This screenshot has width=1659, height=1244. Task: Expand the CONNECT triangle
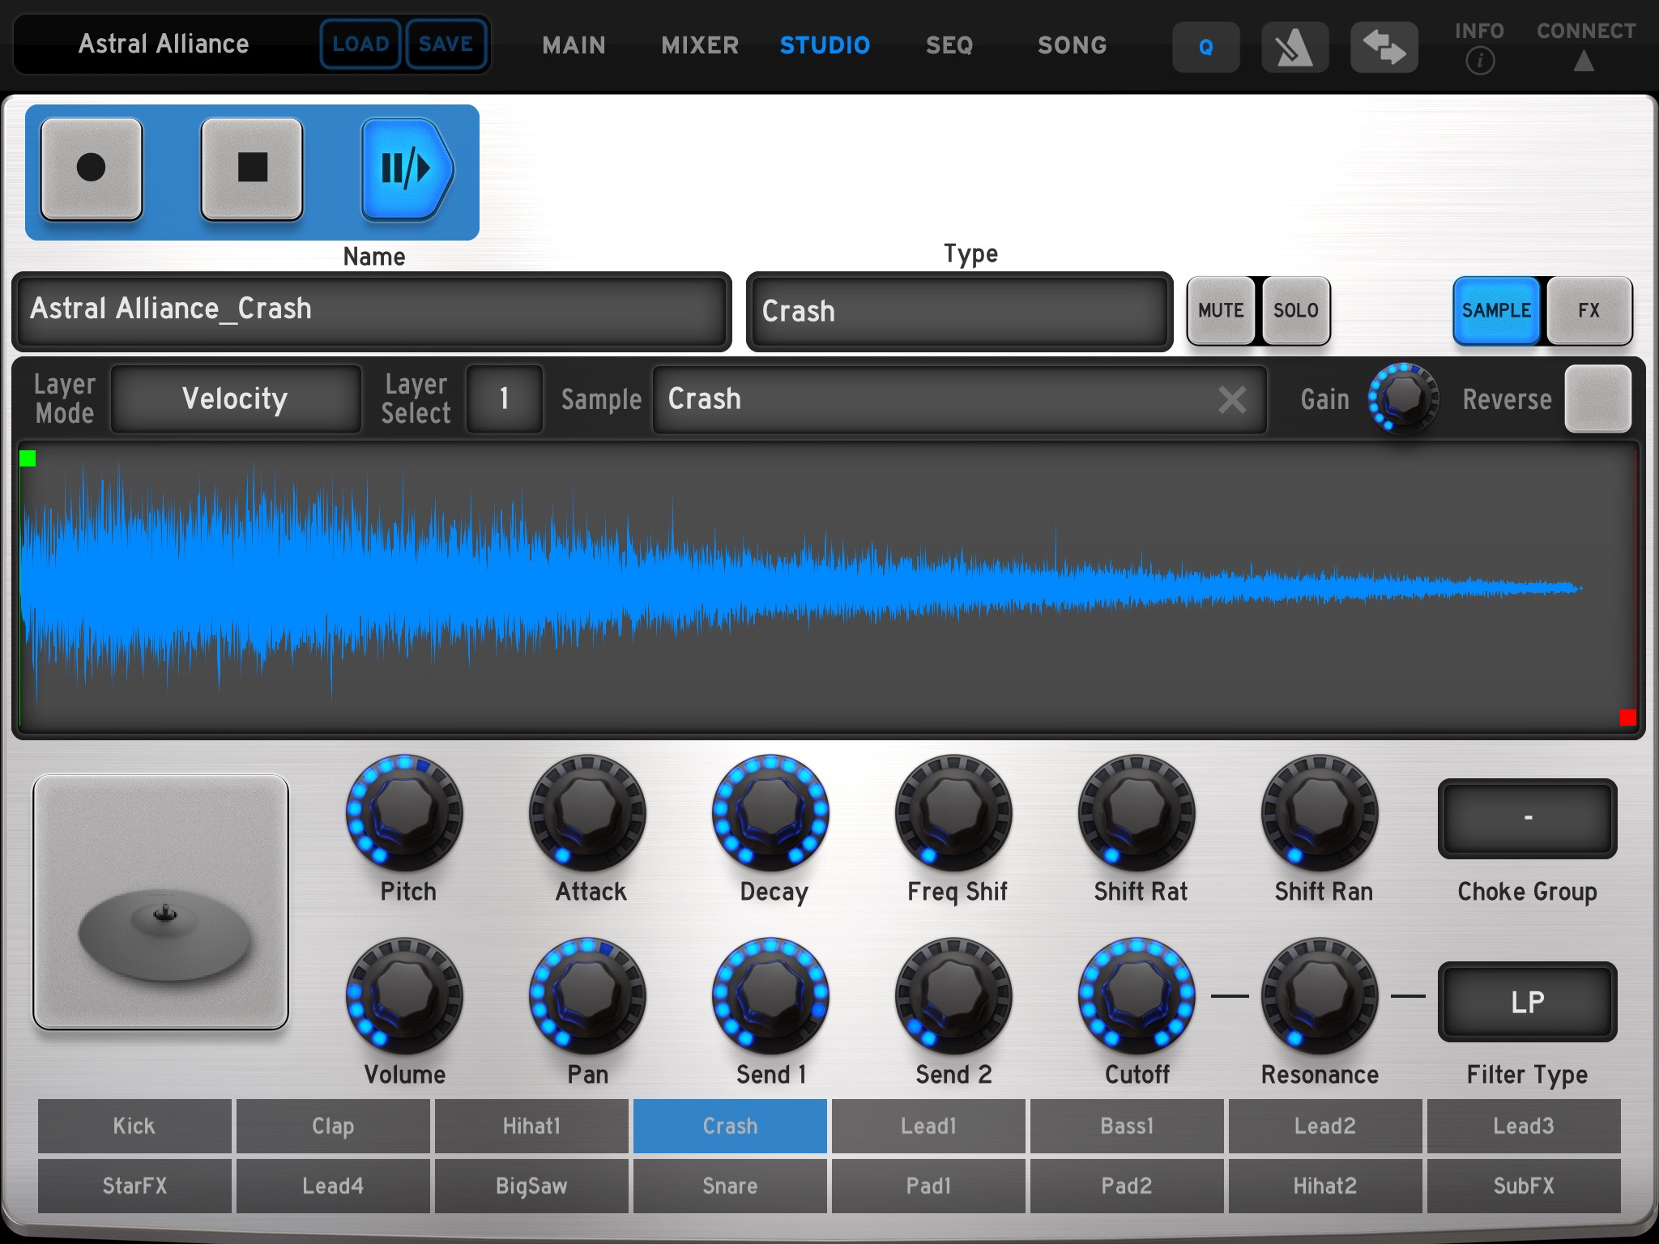(1584, 61)
